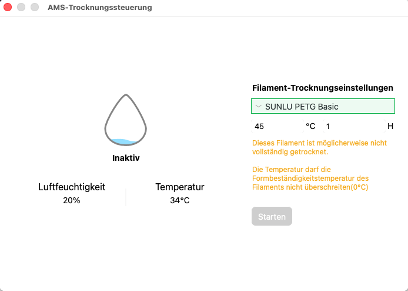Click the 34°C temperature reading
Screen dimensions: 408x291
pos(180,200)
